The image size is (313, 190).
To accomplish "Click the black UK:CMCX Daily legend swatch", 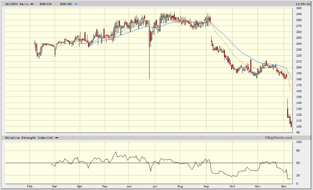I will point(32,4).
